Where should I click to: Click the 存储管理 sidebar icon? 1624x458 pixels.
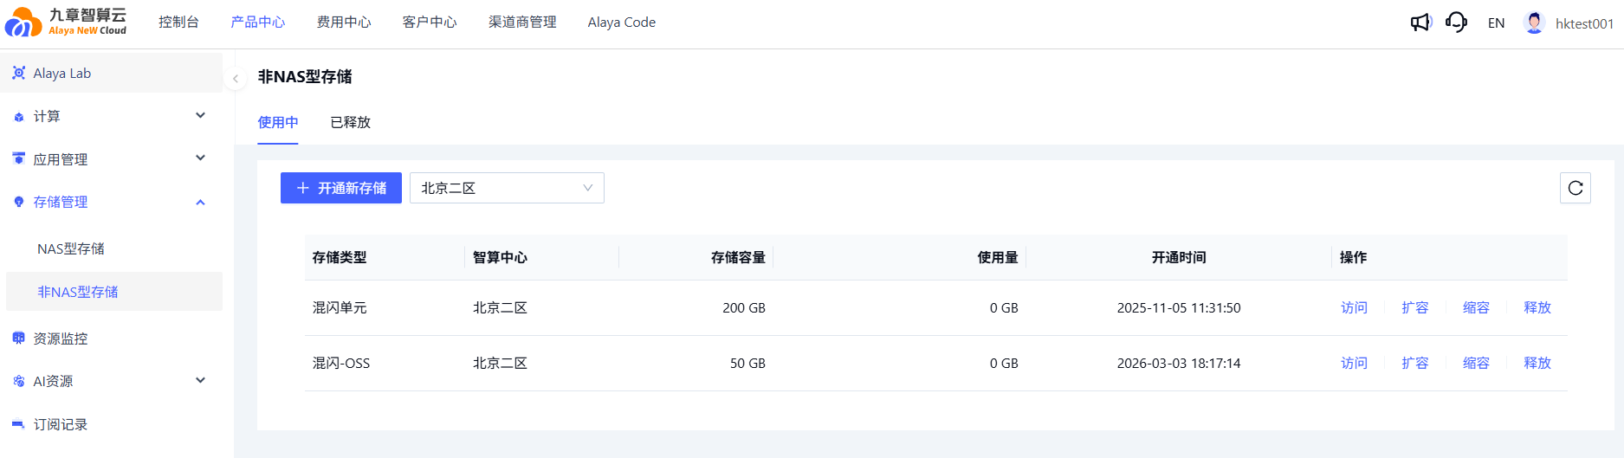coord(18,202)
